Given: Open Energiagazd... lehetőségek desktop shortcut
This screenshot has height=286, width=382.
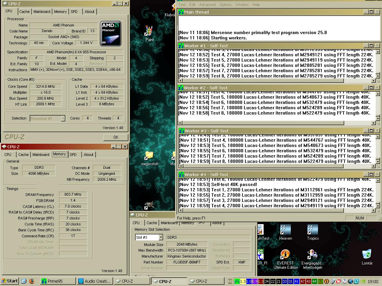Looking at the screenshot, I should point(313,259).
